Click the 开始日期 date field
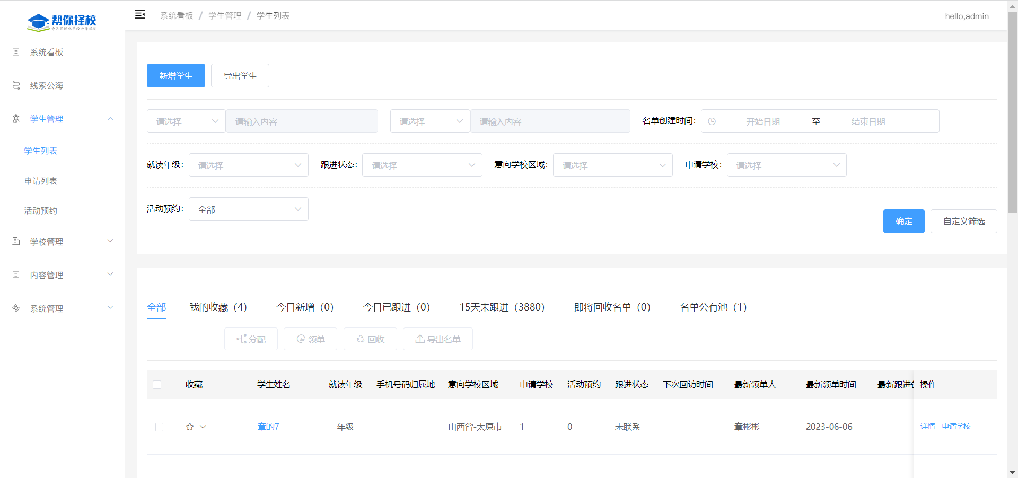1018x478 pixels. 763,121
